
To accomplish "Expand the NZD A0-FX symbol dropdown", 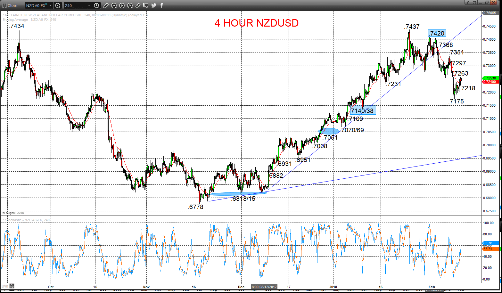I will click(50, 5).
